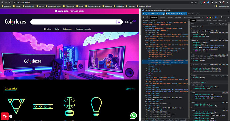
Task: Click the delivery truck tracking icon
Action: (127, 22)
